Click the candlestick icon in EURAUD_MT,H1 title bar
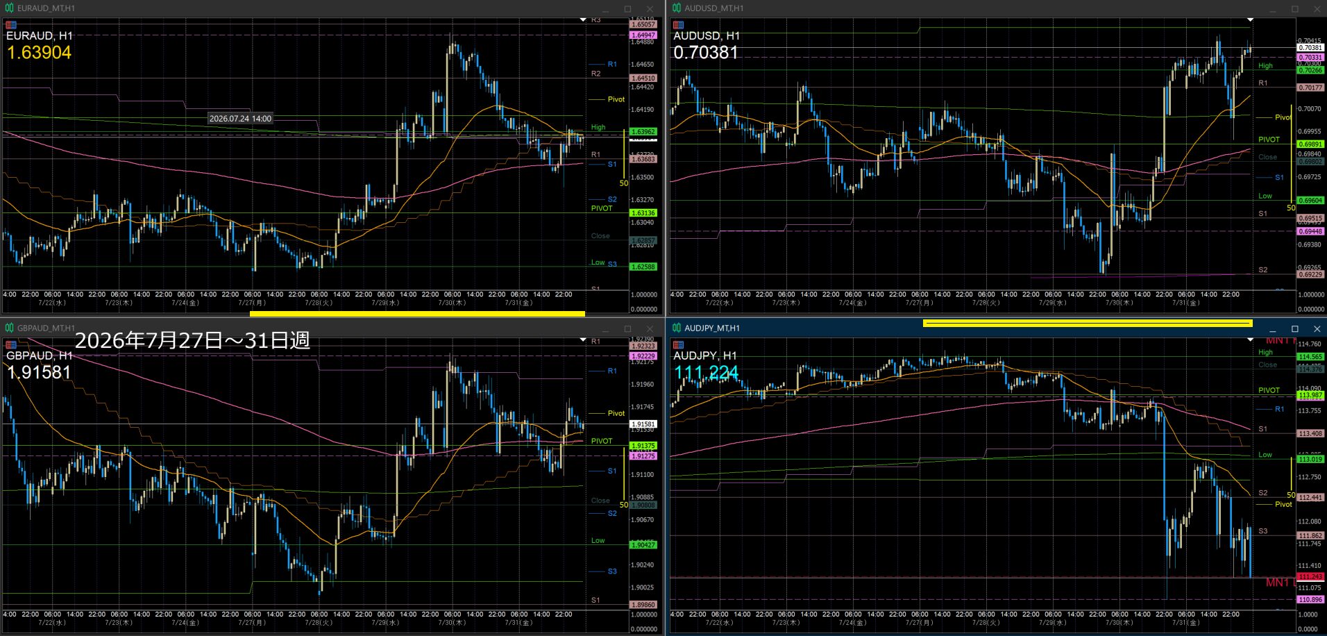This screenshot has height=636, width=1327. [x=9, y=8]
